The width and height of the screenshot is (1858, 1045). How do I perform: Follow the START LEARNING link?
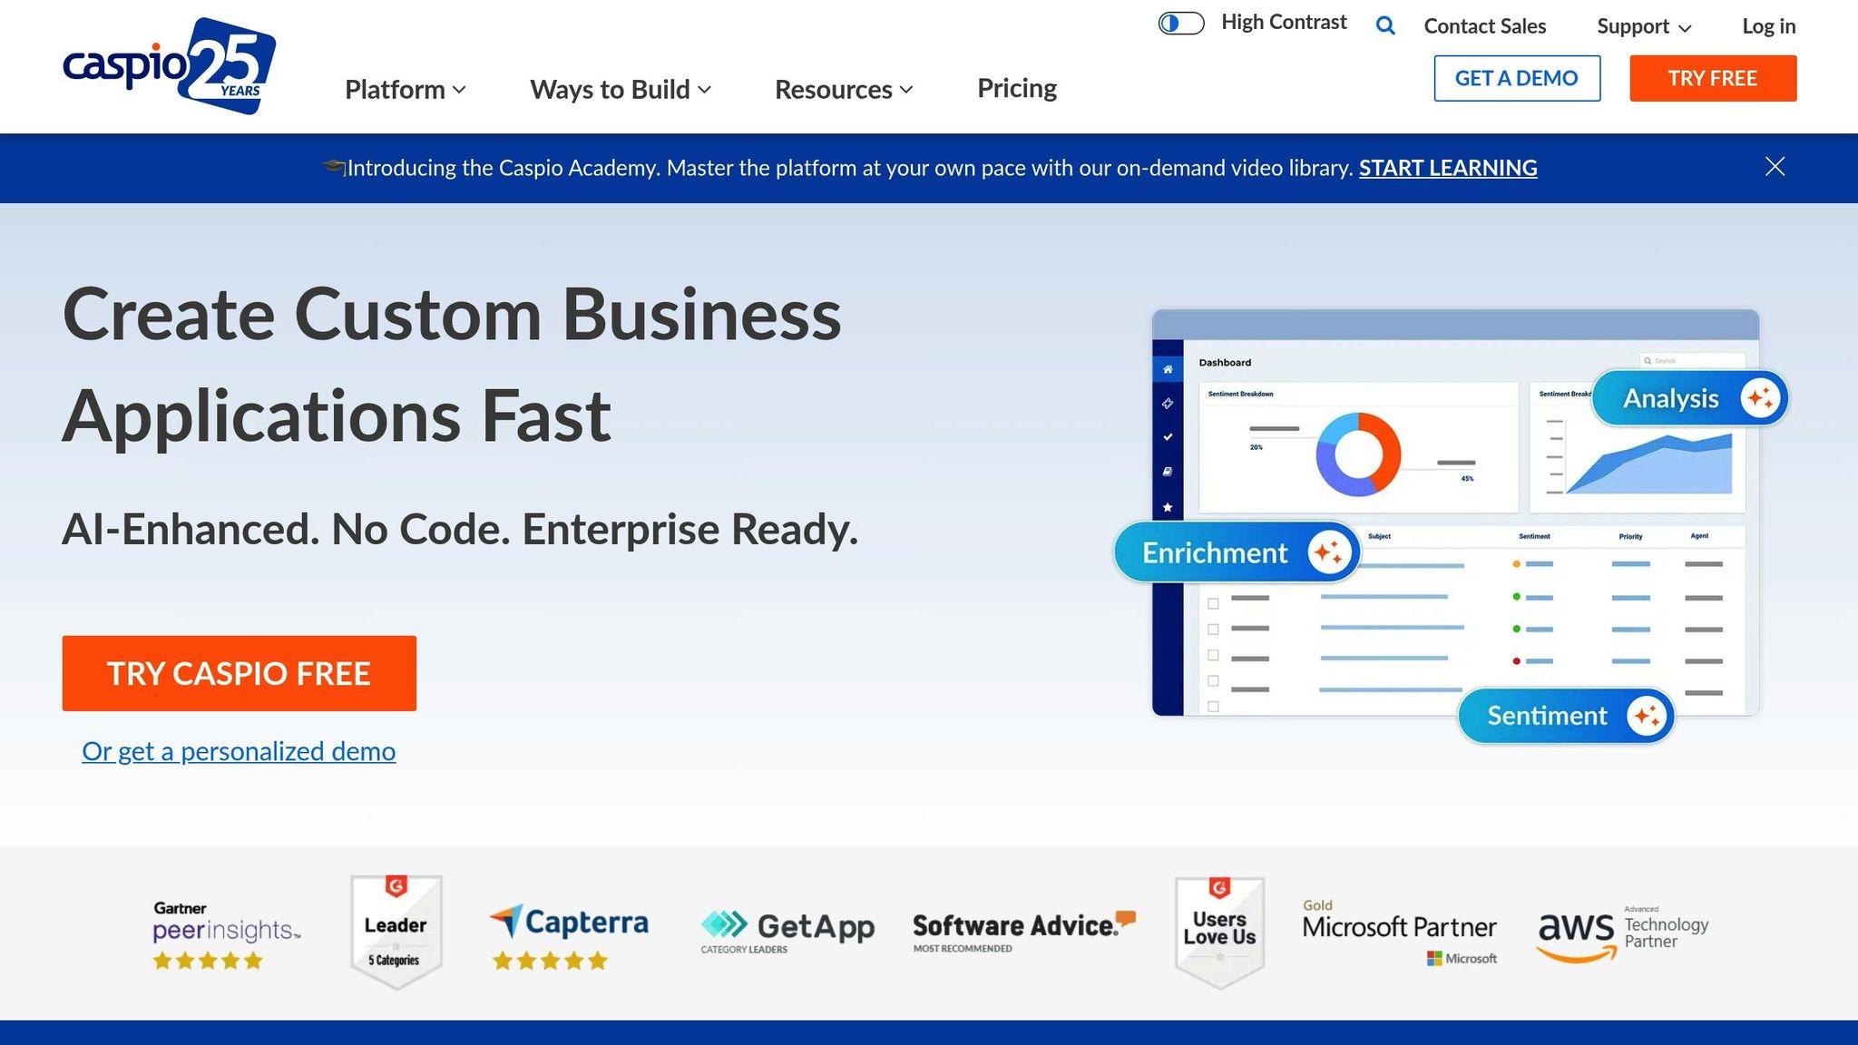1447,168
